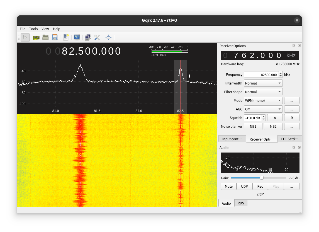Click the load settings folder icon
This screenshot has height=232, width=319.
(45, 37)
